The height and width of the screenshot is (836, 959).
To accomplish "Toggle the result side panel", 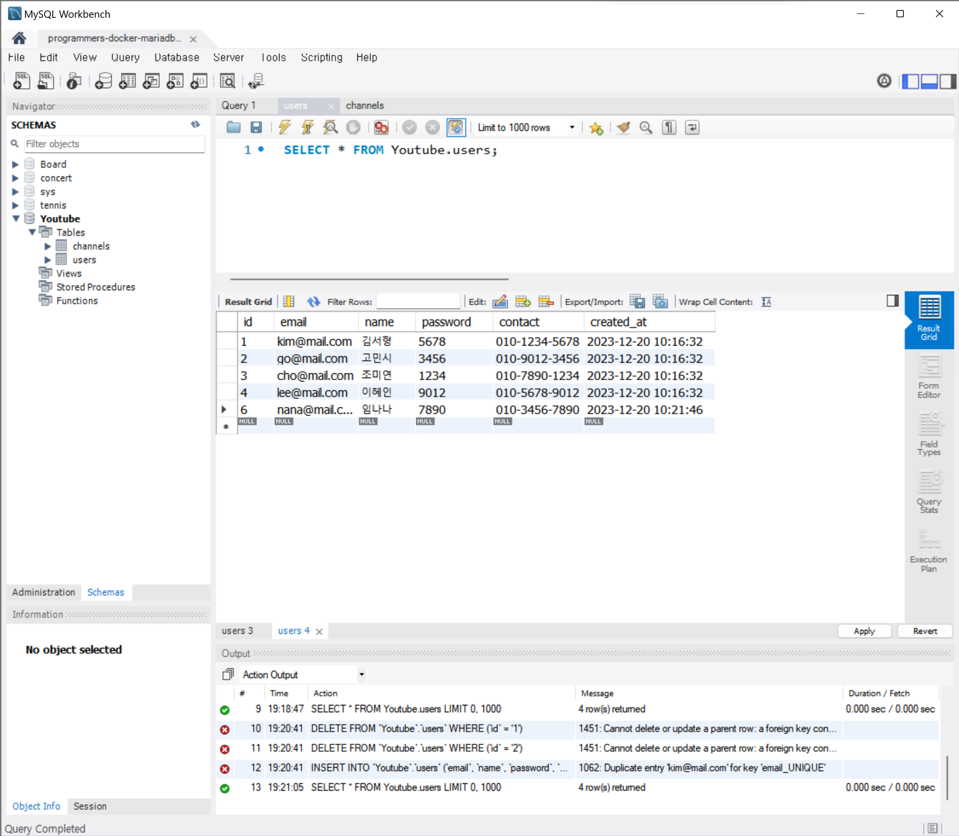I will point(892,301).
